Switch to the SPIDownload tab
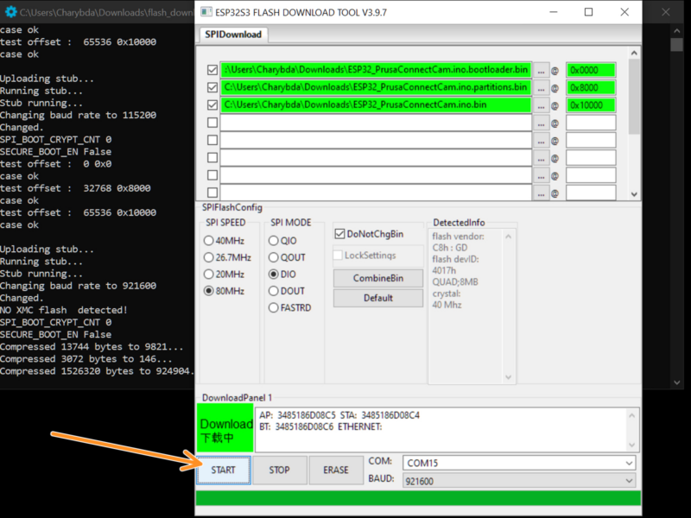The height and width of the screenshot is (518, 691). 233,35
